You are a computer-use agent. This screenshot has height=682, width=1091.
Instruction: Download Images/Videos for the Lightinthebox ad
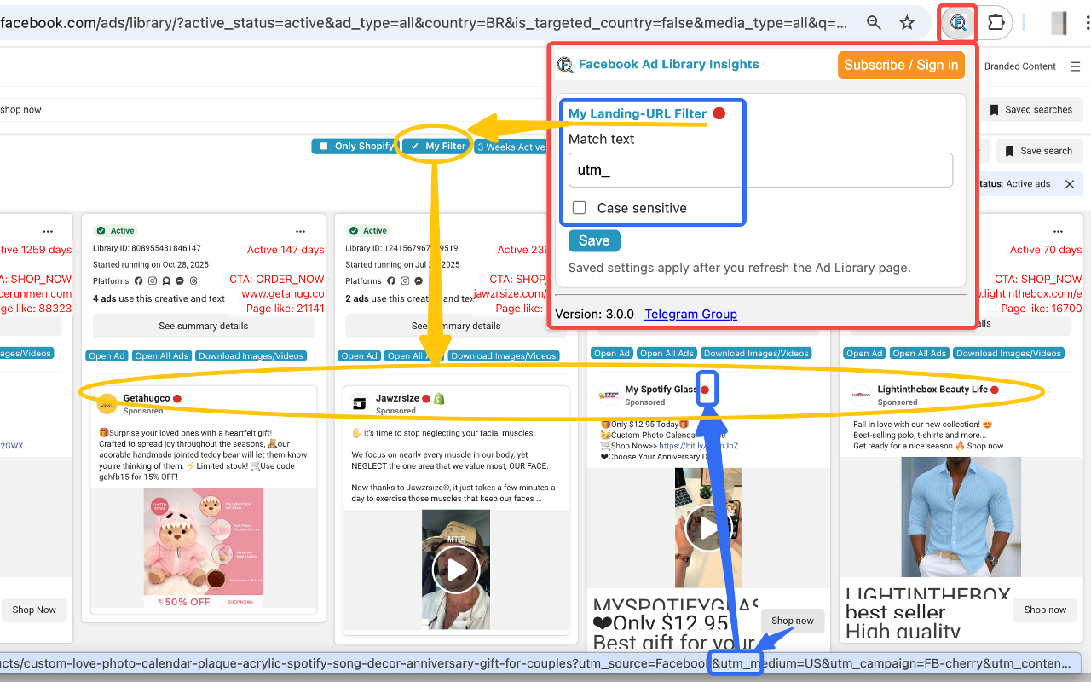[x=1008, y=353]
